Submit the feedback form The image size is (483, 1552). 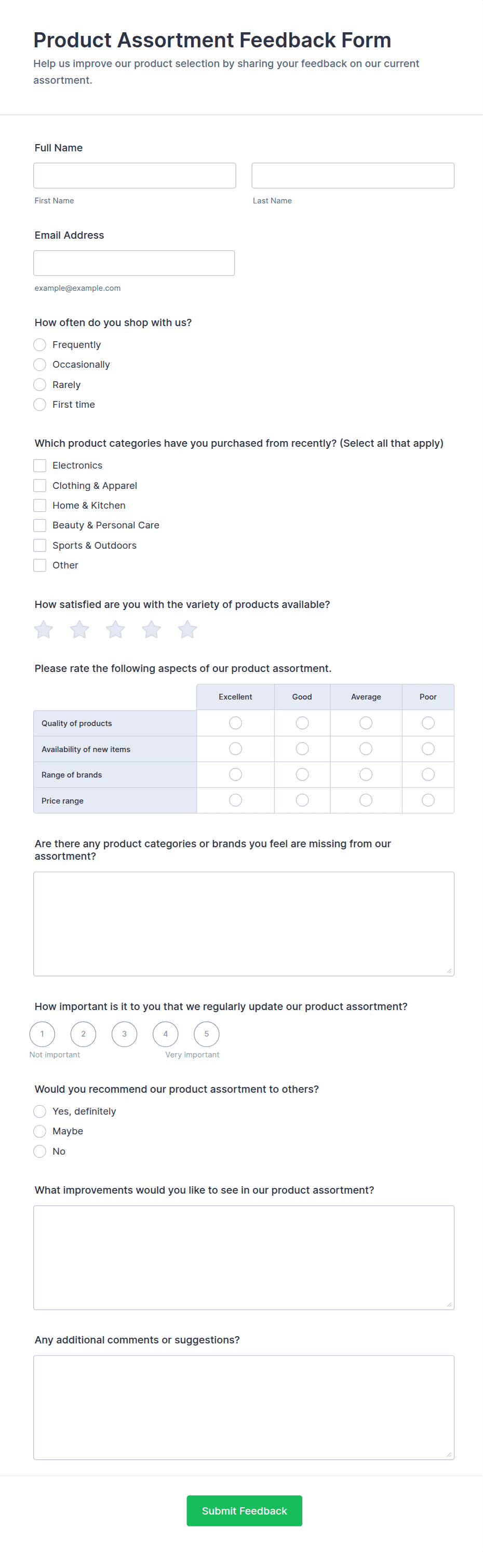[x=244, y=1510]
